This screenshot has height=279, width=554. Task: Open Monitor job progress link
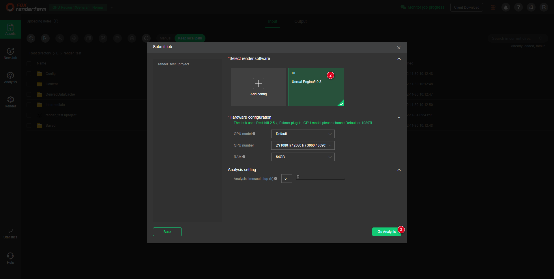423,7
